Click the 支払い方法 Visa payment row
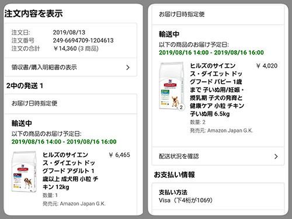Screen dimensions: 292x219 pyautogui.click(x=218, y=196)
